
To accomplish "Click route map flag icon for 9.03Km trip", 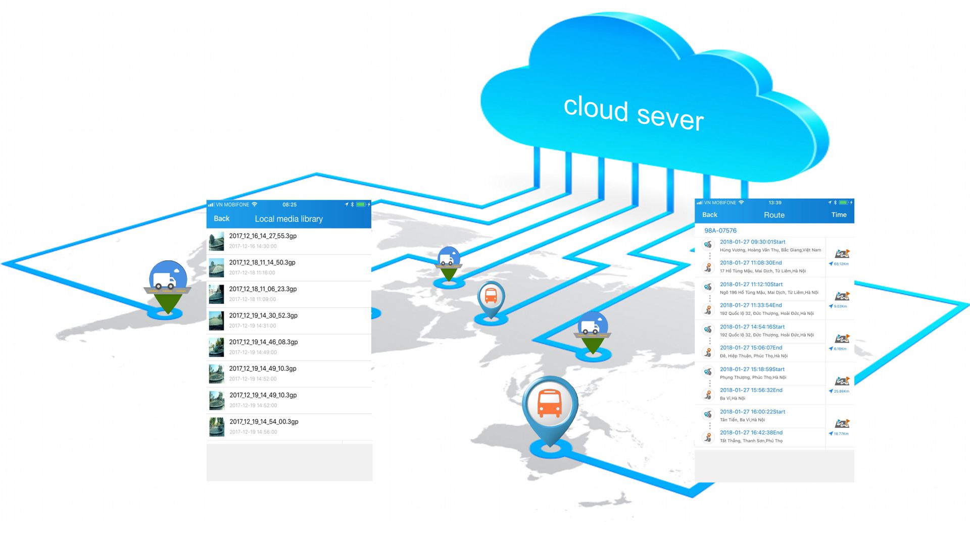I will (842, 296).
